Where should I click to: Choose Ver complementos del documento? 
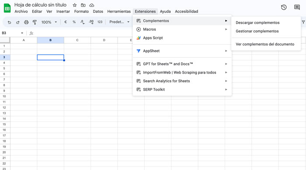[266, 44]
